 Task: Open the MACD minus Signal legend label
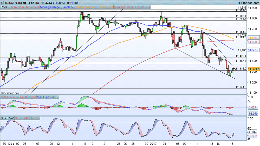pyautogui.click(x=14, y=97)
